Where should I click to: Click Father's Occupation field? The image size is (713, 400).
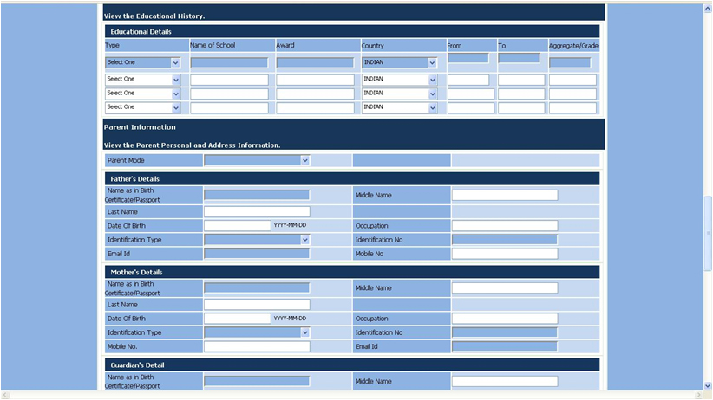505,226
